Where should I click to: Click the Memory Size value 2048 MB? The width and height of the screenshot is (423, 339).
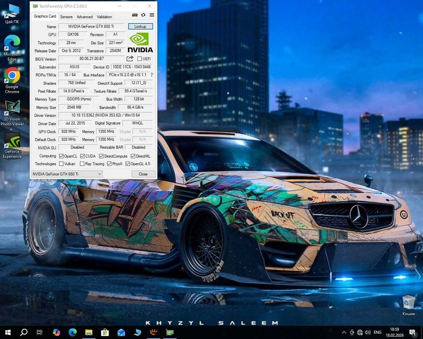click(x=74, y=107)
